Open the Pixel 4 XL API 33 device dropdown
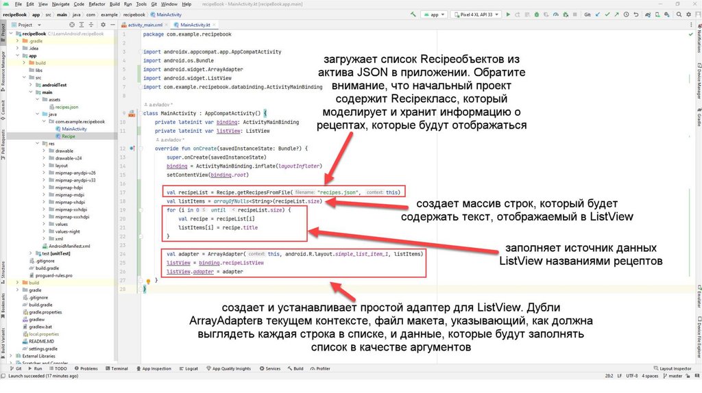The image size is (702, 393). click(476, 14)
